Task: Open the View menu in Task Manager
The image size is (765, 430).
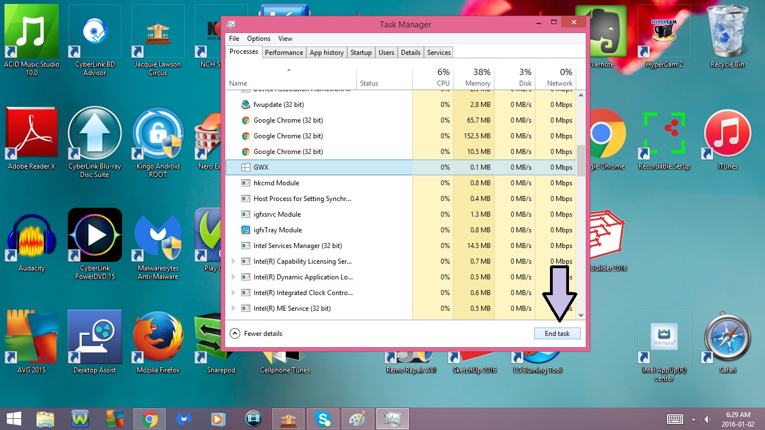Action: (286, 39)
